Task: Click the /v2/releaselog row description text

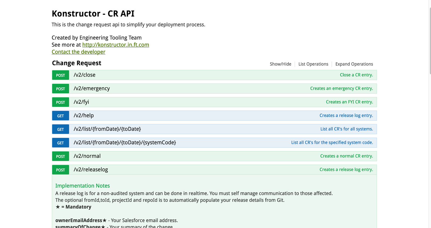Action: click(x=346, y=169)
